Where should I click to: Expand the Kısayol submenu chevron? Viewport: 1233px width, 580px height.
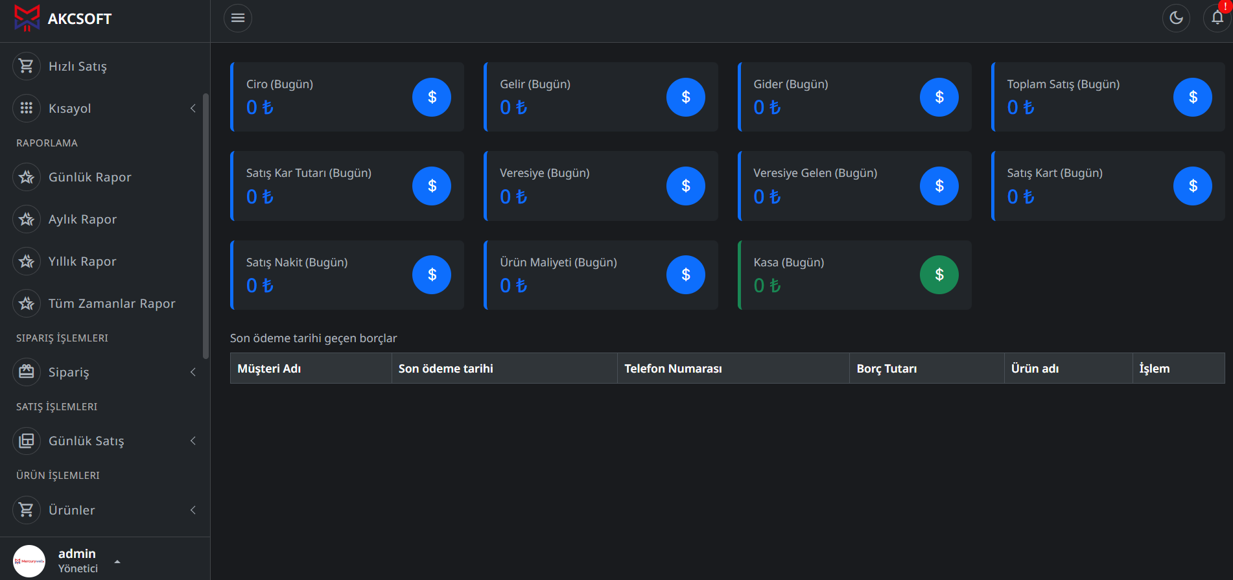click(193, 108)
